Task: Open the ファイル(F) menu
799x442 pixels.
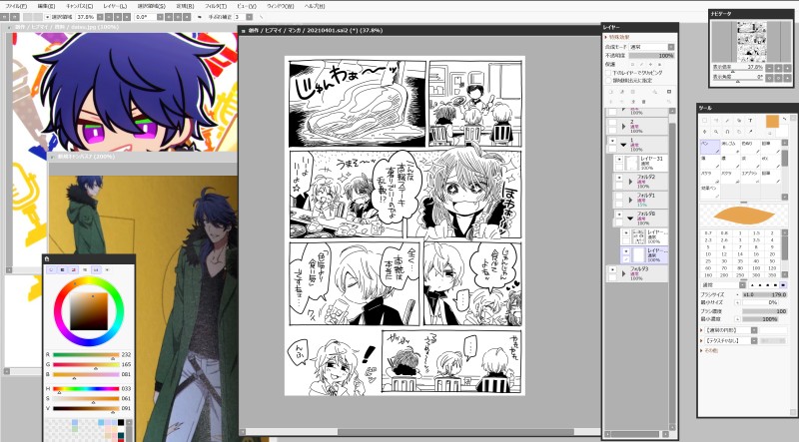Action: click(x=15, y=6)
